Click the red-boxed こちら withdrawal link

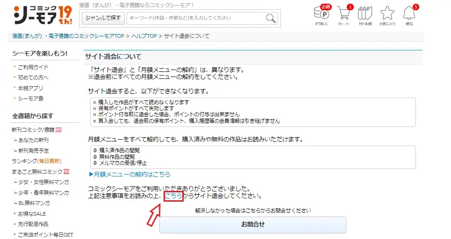173,196
